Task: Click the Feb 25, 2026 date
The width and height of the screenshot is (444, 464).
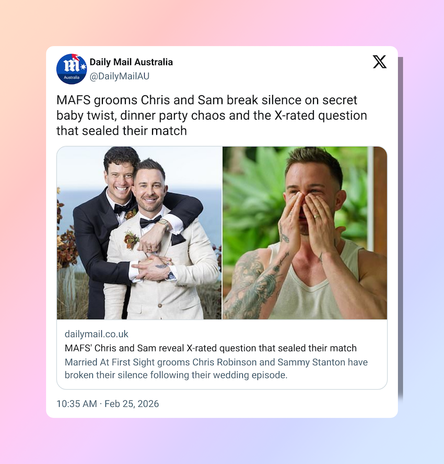Action: tap(132, 403)
